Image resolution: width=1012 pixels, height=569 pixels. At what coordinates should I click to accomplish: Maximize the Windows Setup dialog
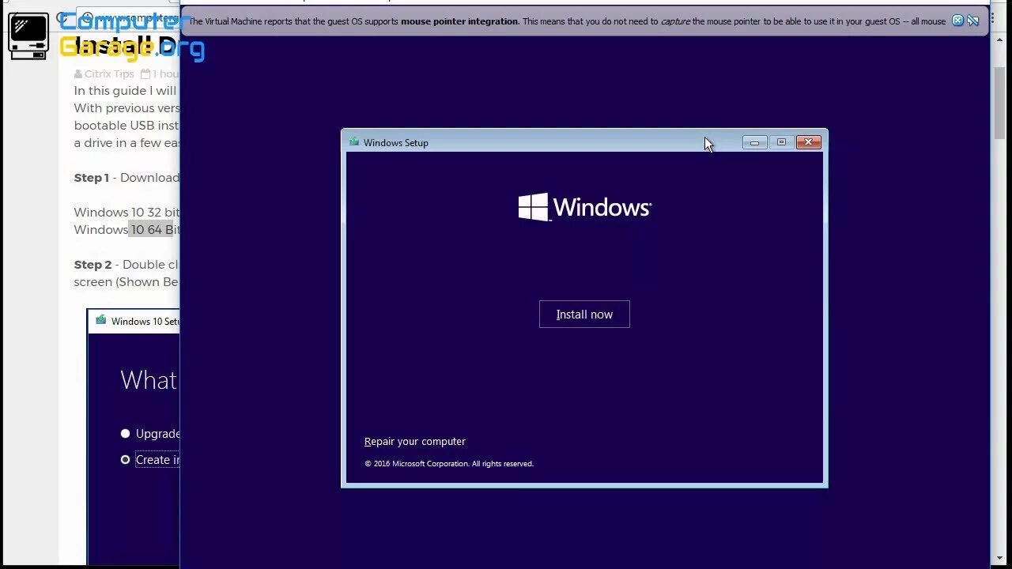click(x=781, y=142)
